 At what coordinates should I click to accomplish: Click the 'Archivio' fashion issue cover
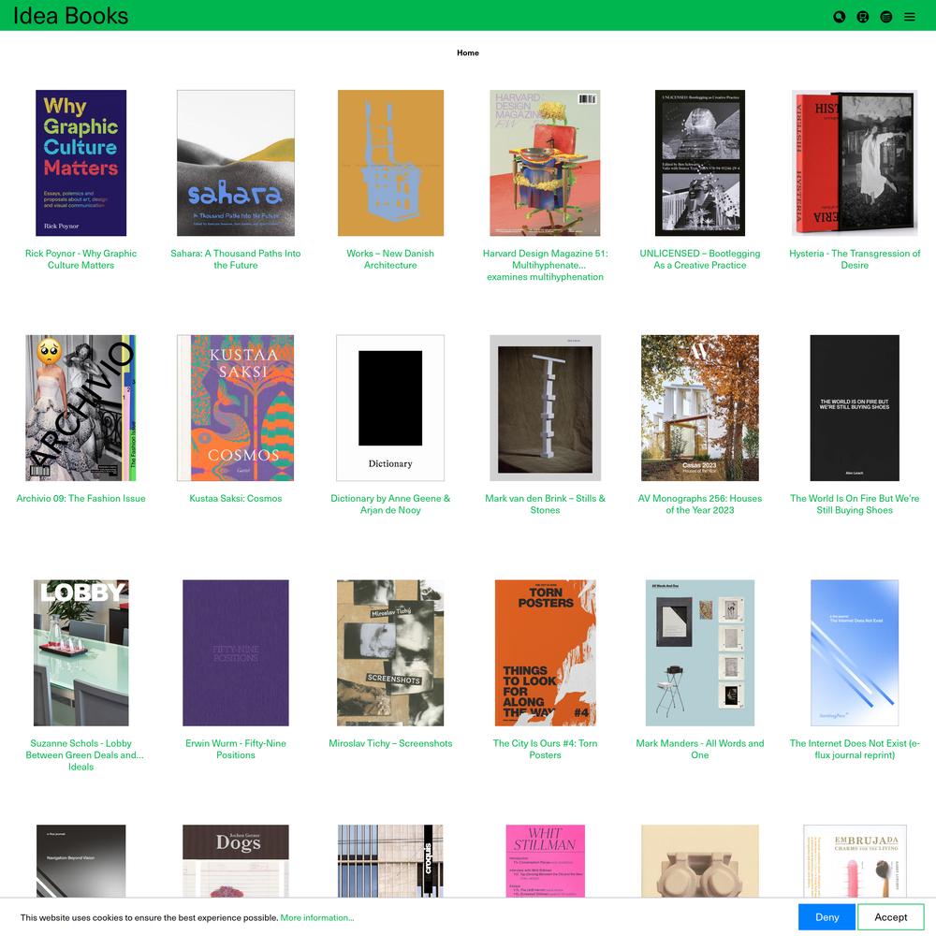[80, 408]
